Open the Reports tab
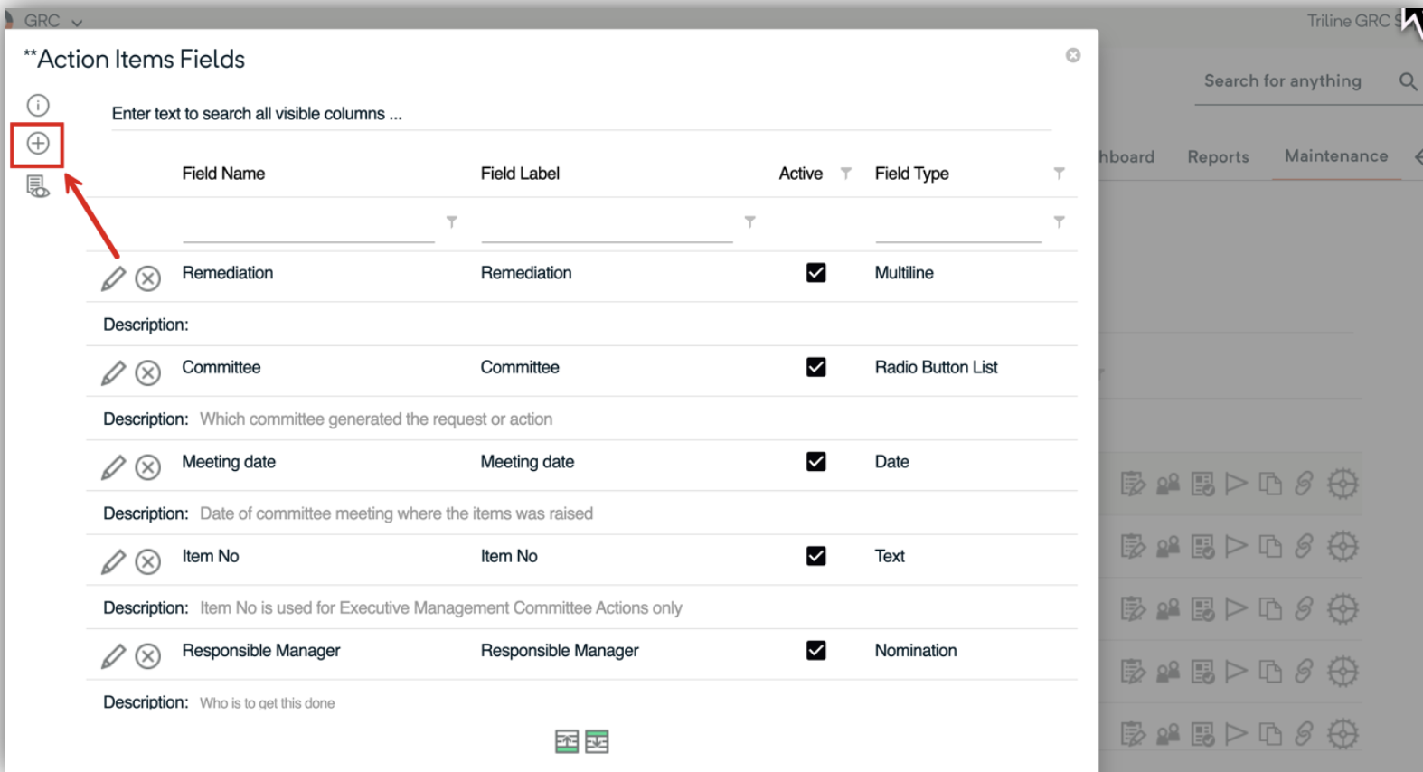 [x=1218, y=157]
